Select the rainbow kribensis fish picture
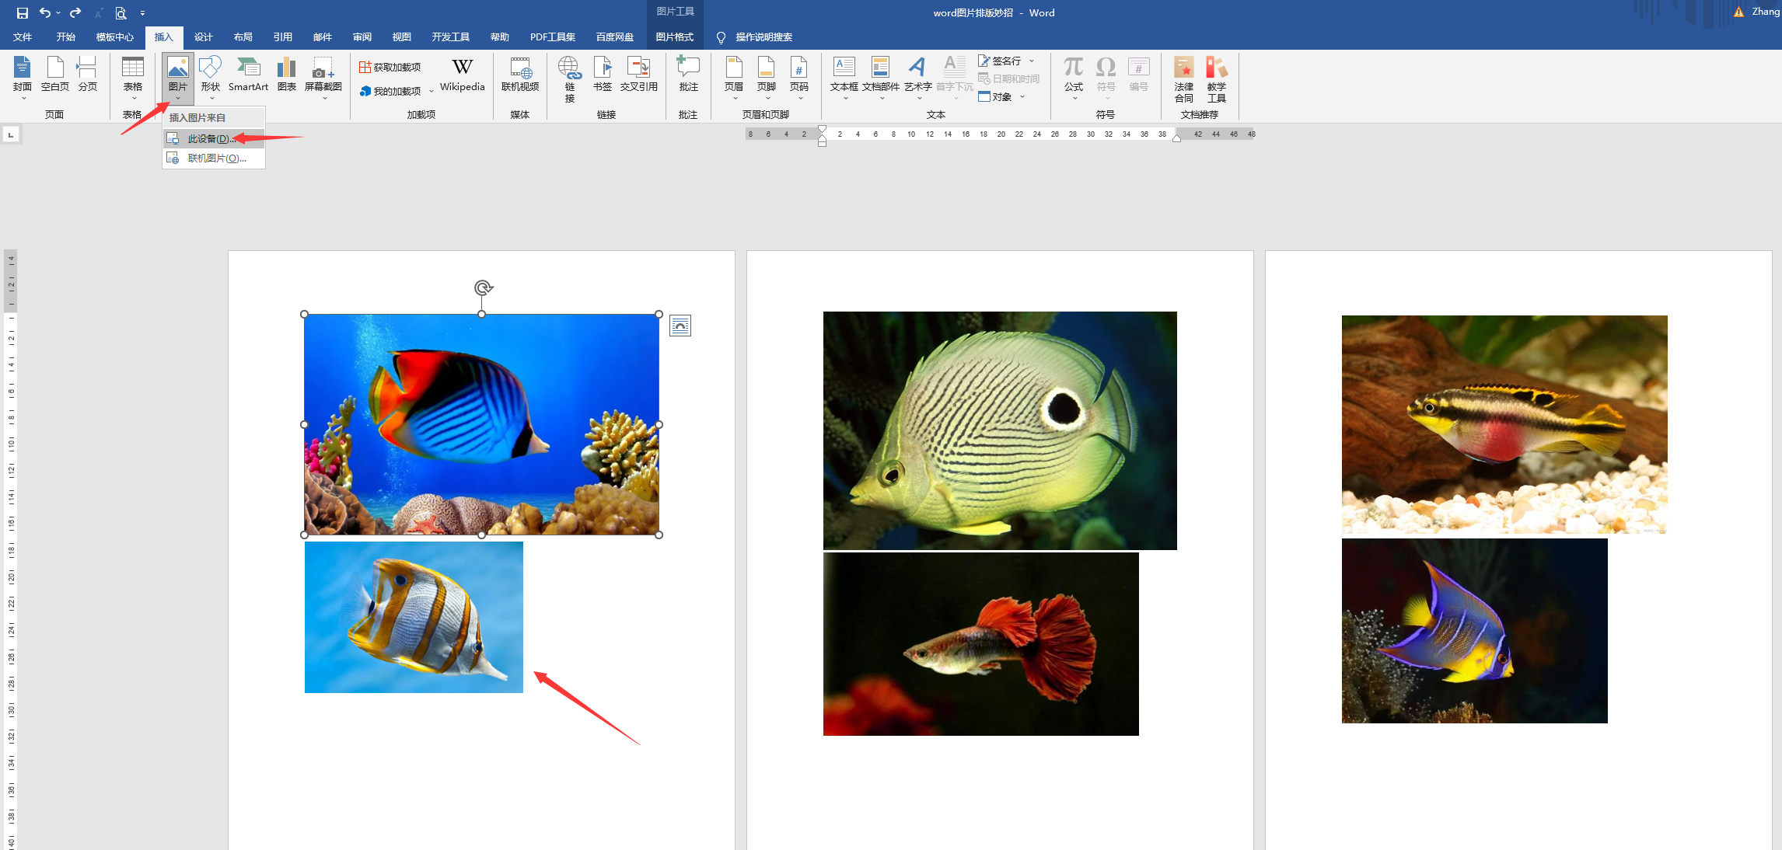Screen dimensions: 1782x850 pos(1504,424)
